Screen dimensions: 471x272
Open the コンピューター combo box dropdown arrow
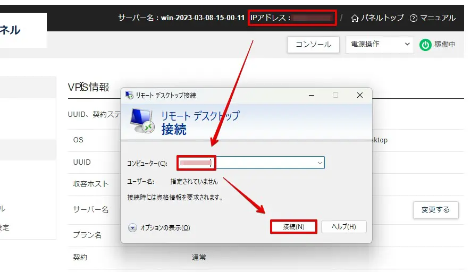(319, 163)
